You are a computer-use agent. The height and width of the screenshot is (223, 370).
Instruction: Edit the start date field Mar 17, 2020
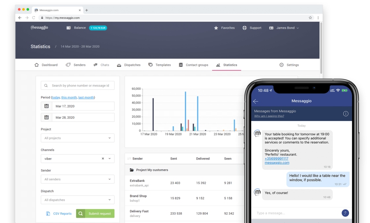pos(83,106)
